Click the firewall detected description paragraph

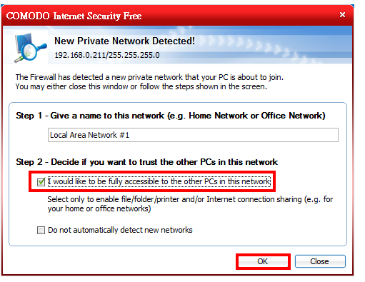pyautogui.click(x=149, y=82)
